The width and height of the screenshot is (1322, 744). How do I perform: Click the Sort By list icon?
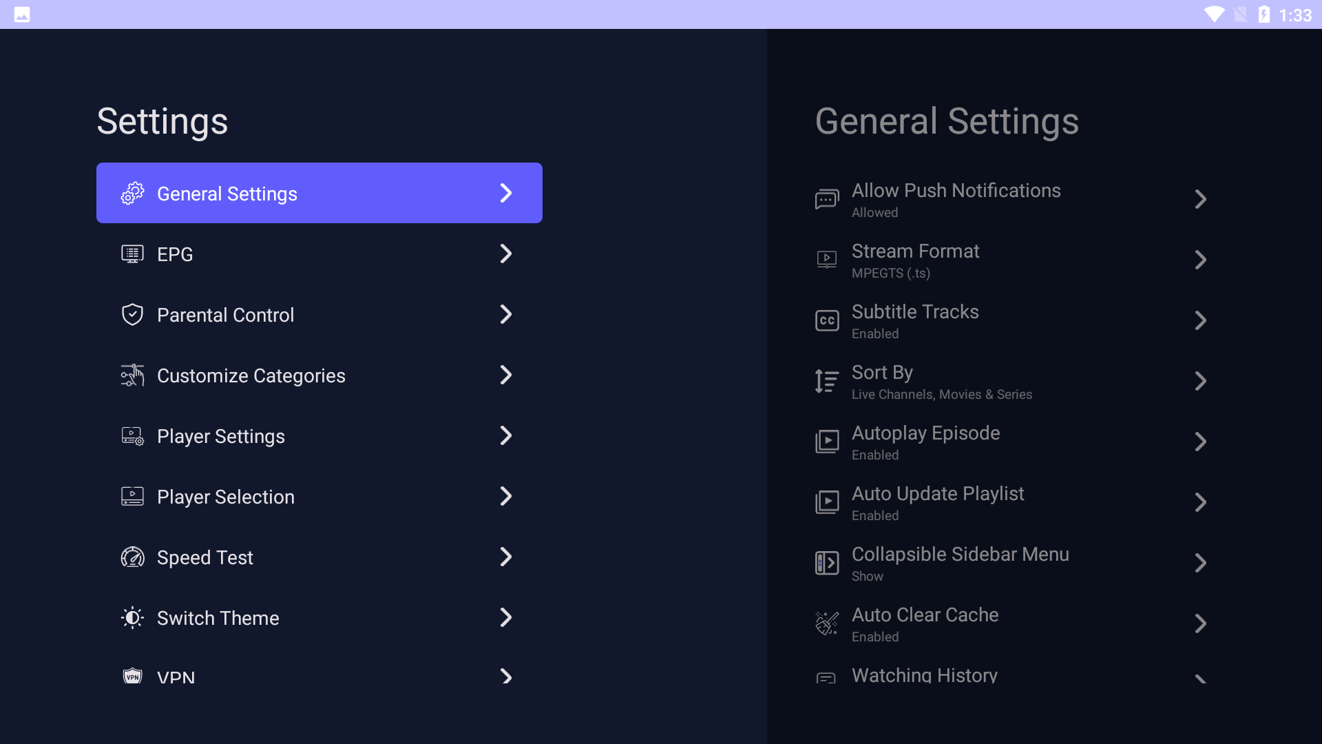(x=827, y=381)
